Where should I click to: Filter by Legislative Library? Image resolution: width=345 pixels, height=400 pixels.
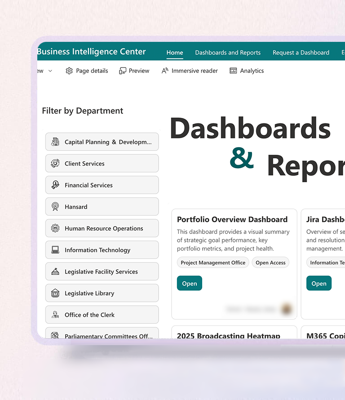click(102, 293)
